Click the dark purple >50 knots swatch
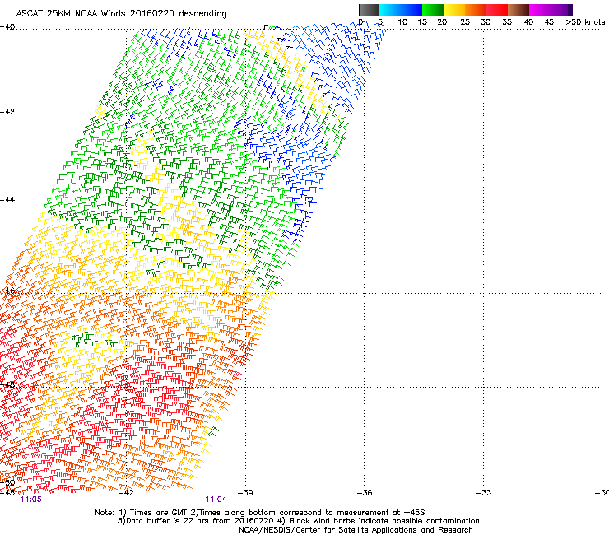 pyautogui.click(x=570, y=10)
